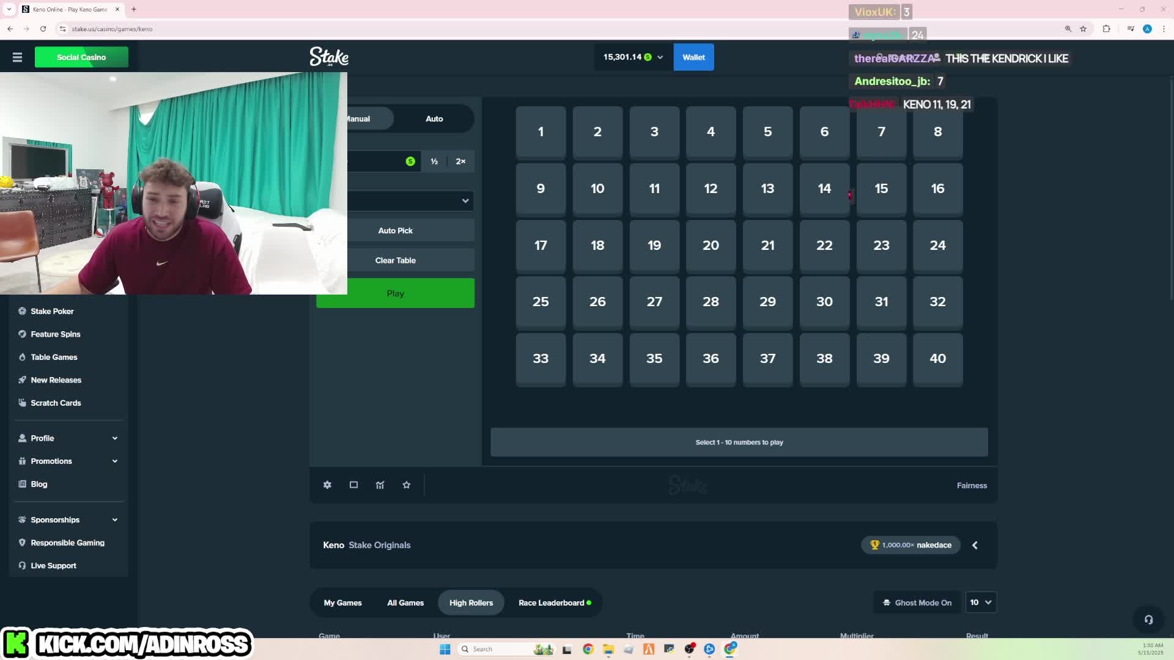Click Social Casino button
Screen dimensions: 1174x660
[x=81, y=57]
